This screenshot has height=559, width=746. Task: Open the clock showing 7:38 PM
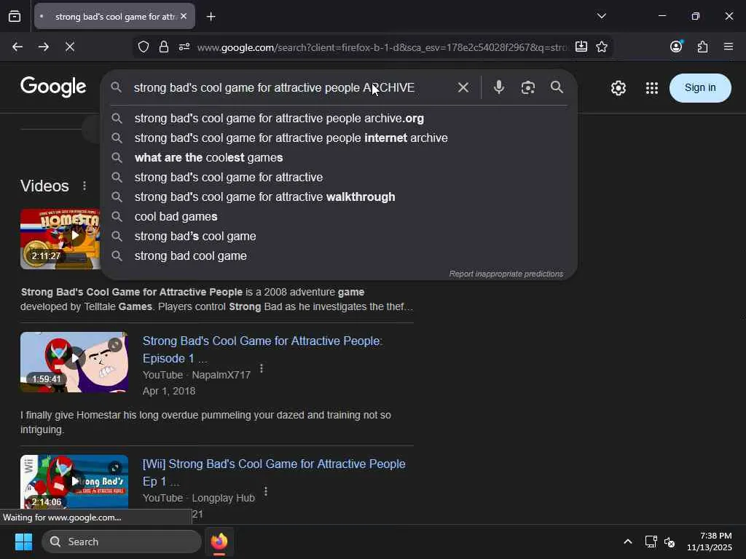click(710, 542)
